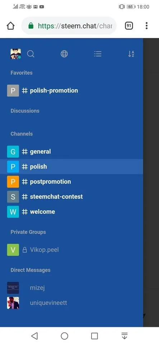Tap the hide navigation bar arrow icon
This screenshot has height=345, width=159.
(125, 336)
